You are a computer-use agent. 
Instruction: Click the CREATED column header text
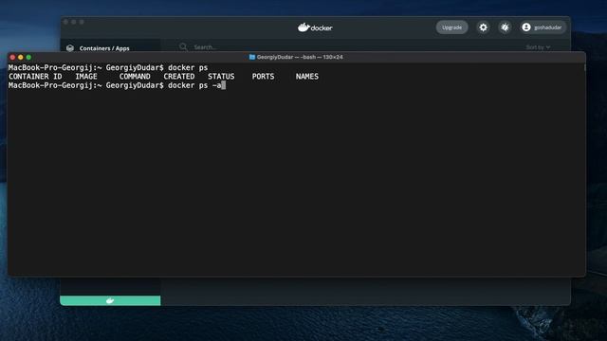pos(179,77)
